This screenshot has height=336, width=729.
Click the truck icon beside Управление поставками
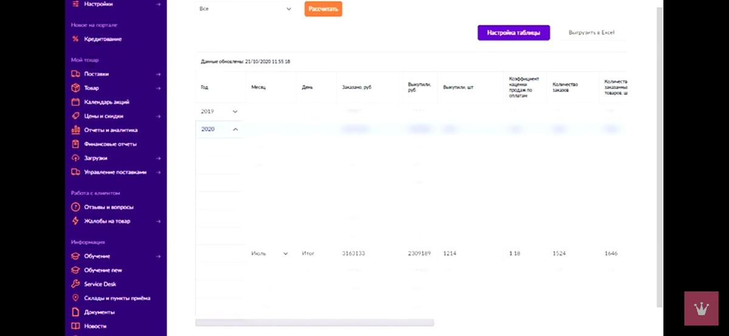click(75, 172)
